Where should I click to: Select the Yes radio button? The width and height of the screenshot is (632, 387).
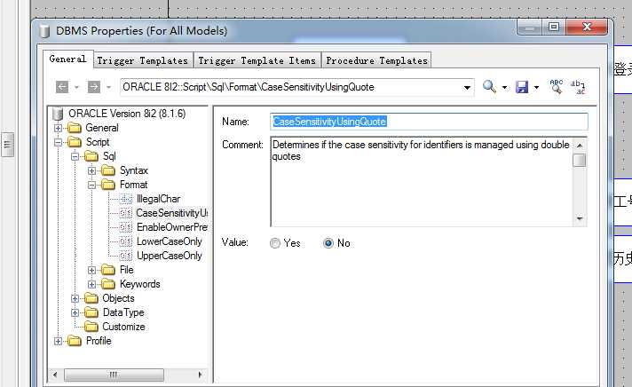point(275,243)
